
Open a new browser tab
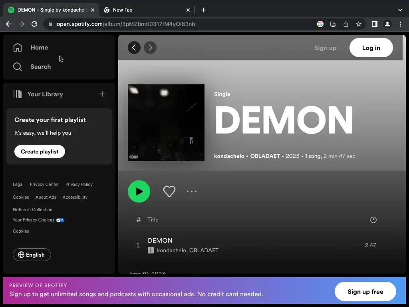tap(203, 10)
